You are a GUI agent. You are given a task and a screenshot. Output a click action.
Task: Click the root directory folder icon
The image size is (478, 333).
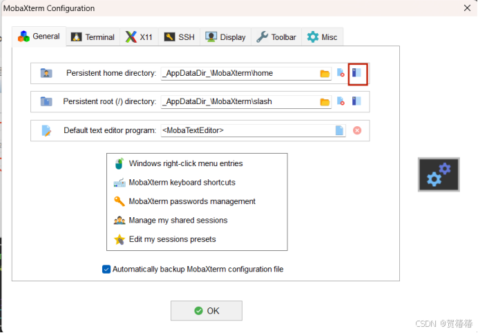point(46,101)
